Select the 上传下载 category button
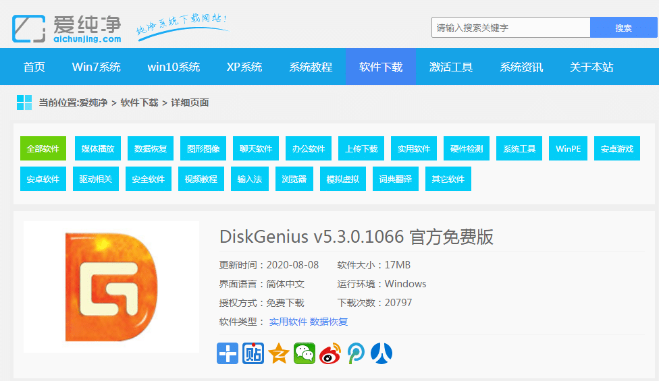Image resolution: width=659 pixels, height=381 pixels. [361, 148]
